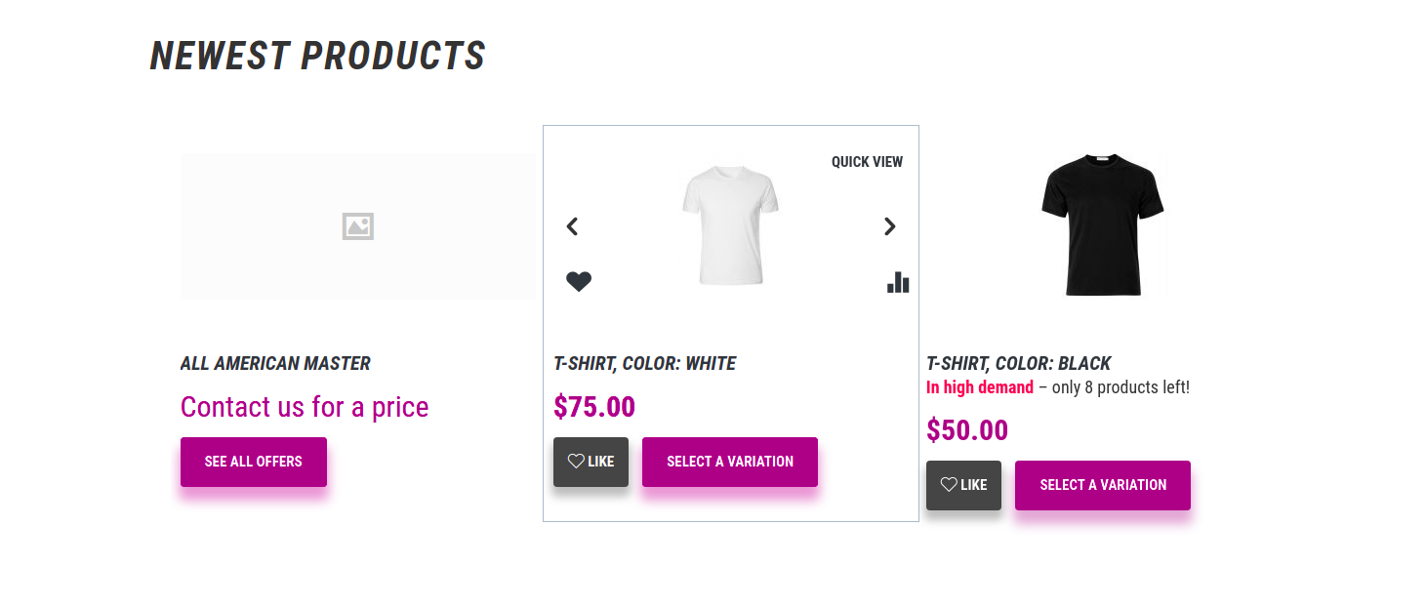Viewport: 1426px width, 607px height.
Task: Open the T-Shirt, Color: Black title link
Action: tap(1019, 363)
